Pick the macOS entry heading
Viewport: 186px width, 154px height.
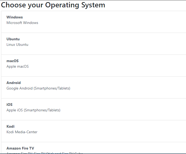tap(13, 61)
